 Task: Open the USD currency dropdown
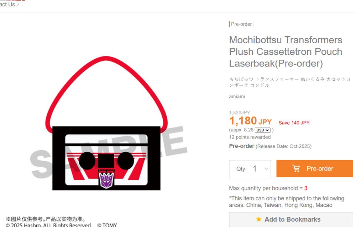tap(263, 130)
